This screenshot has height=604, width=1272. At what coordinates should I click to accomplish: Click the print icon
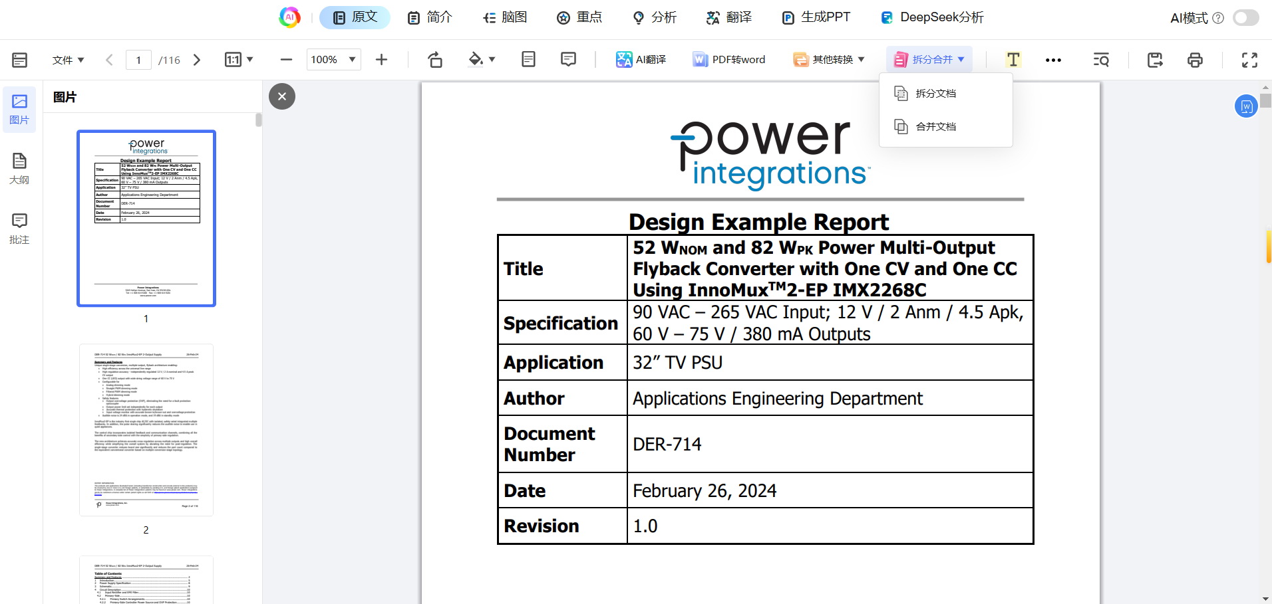[1195, 60]
